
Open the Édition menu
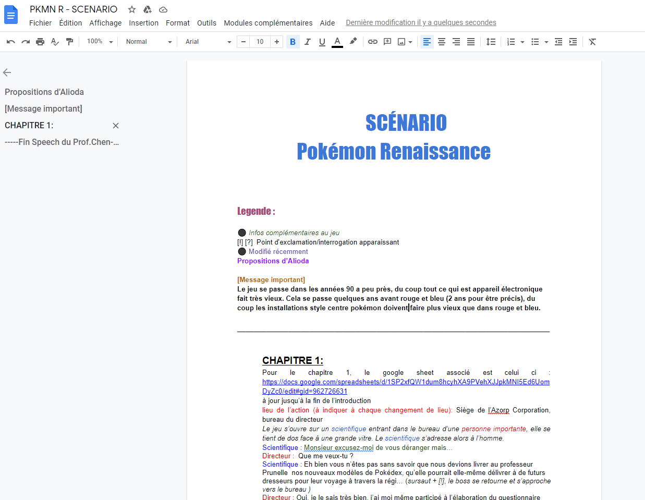point(70,23)
